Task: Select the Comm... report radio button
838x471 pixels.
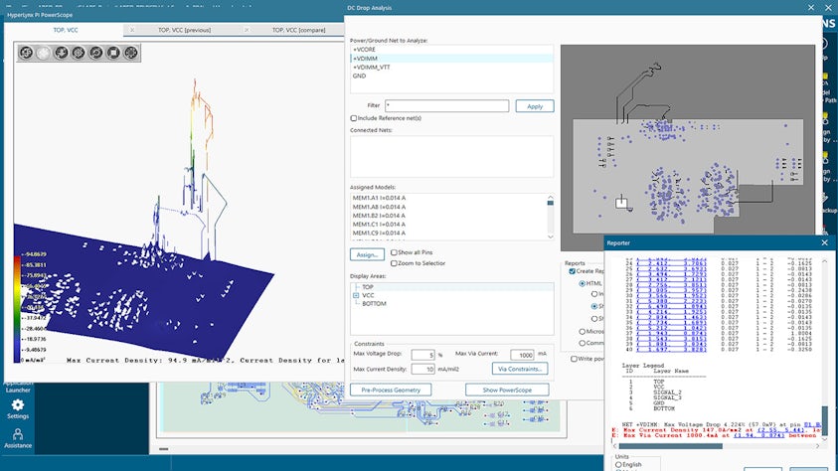Action: 582,343
